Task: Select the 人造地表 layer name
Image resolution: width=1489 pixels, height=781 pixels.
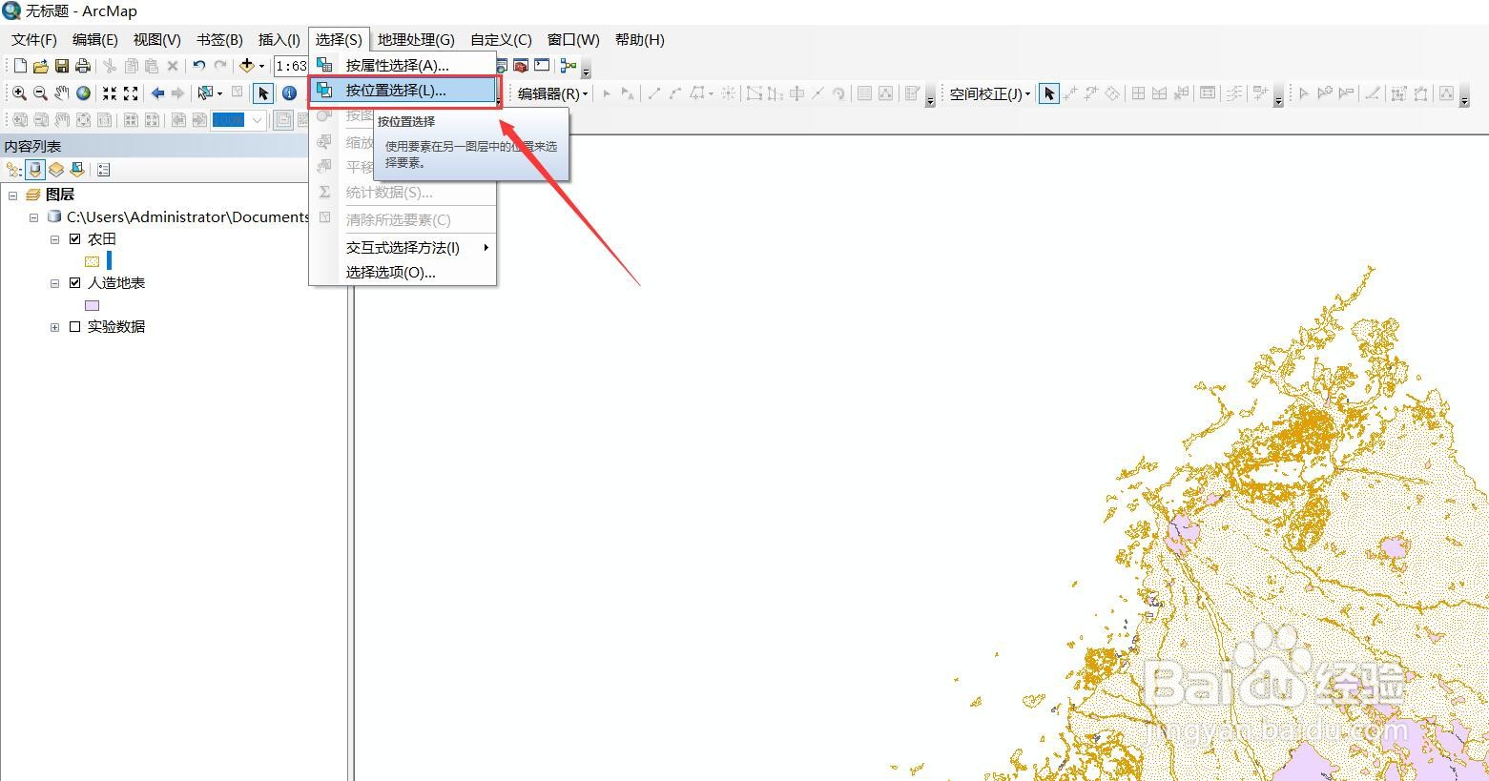Action: (116, 283)
